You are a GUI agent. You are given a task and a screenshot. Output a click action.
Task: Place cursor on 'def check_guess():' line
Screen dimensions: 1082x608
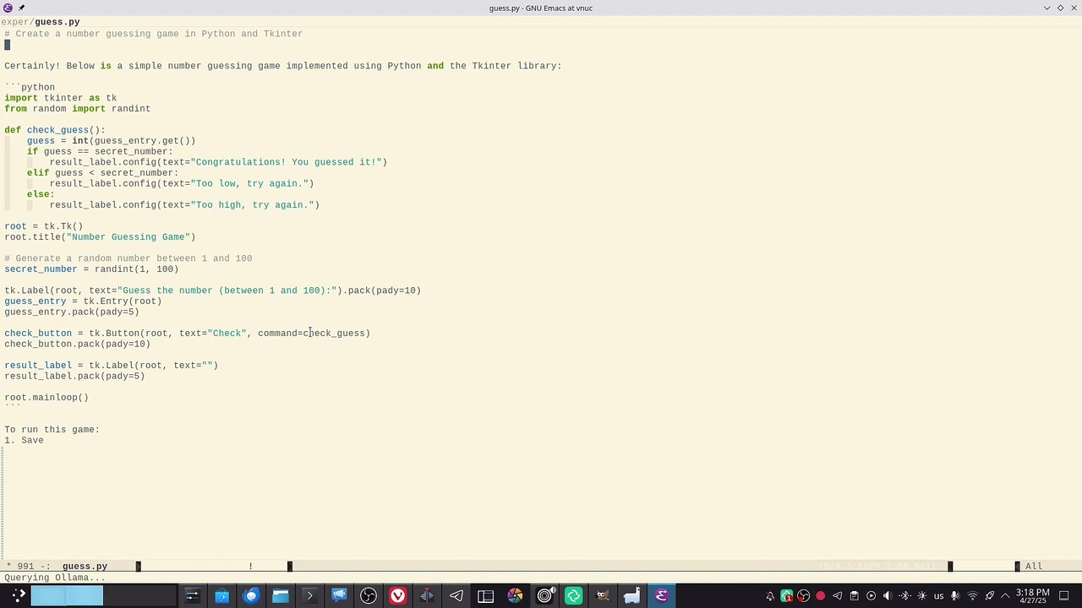coord(55,130)
